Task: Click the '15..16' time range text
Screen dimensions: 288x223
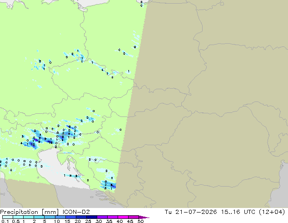Action: pyautogui.click(x=230, y=212)
